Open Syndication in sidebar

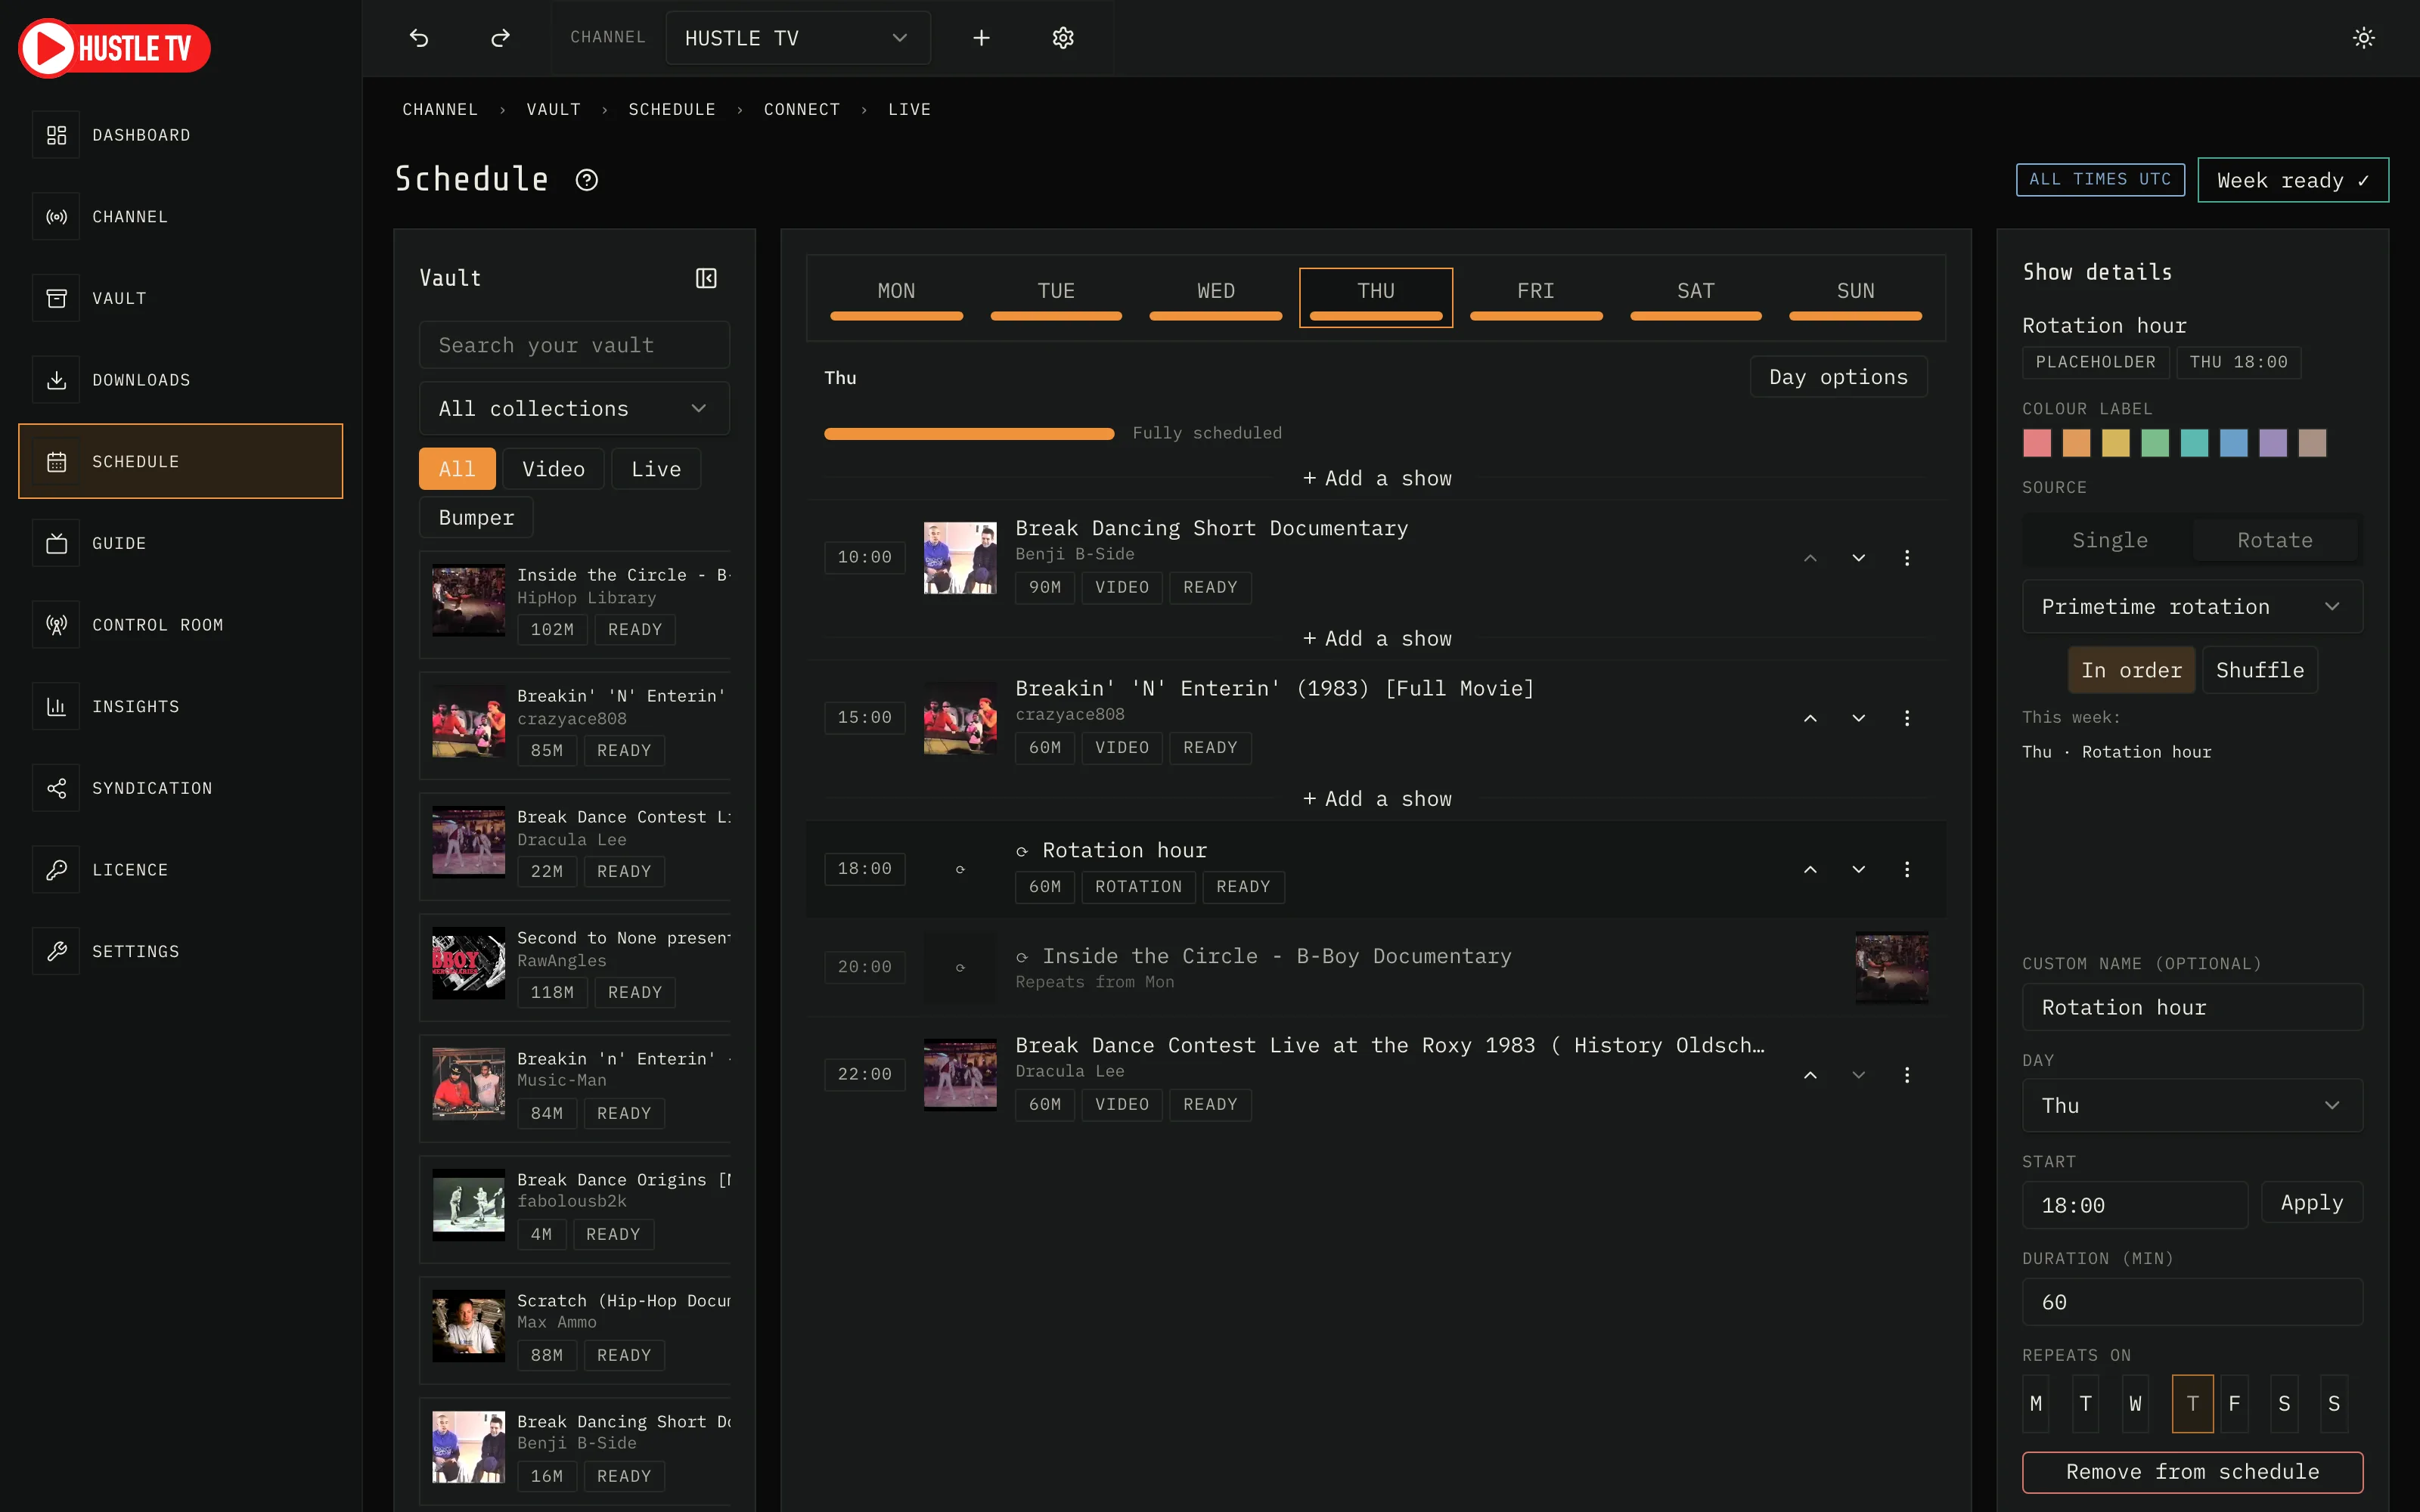(181, 788)
